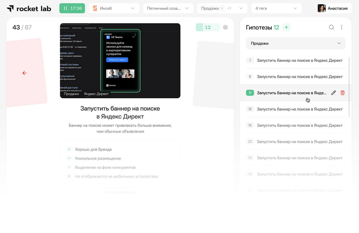Delete hypothesis 11 with trash icon
Viewport: 359px width, 233px height.
pos(342,93)
